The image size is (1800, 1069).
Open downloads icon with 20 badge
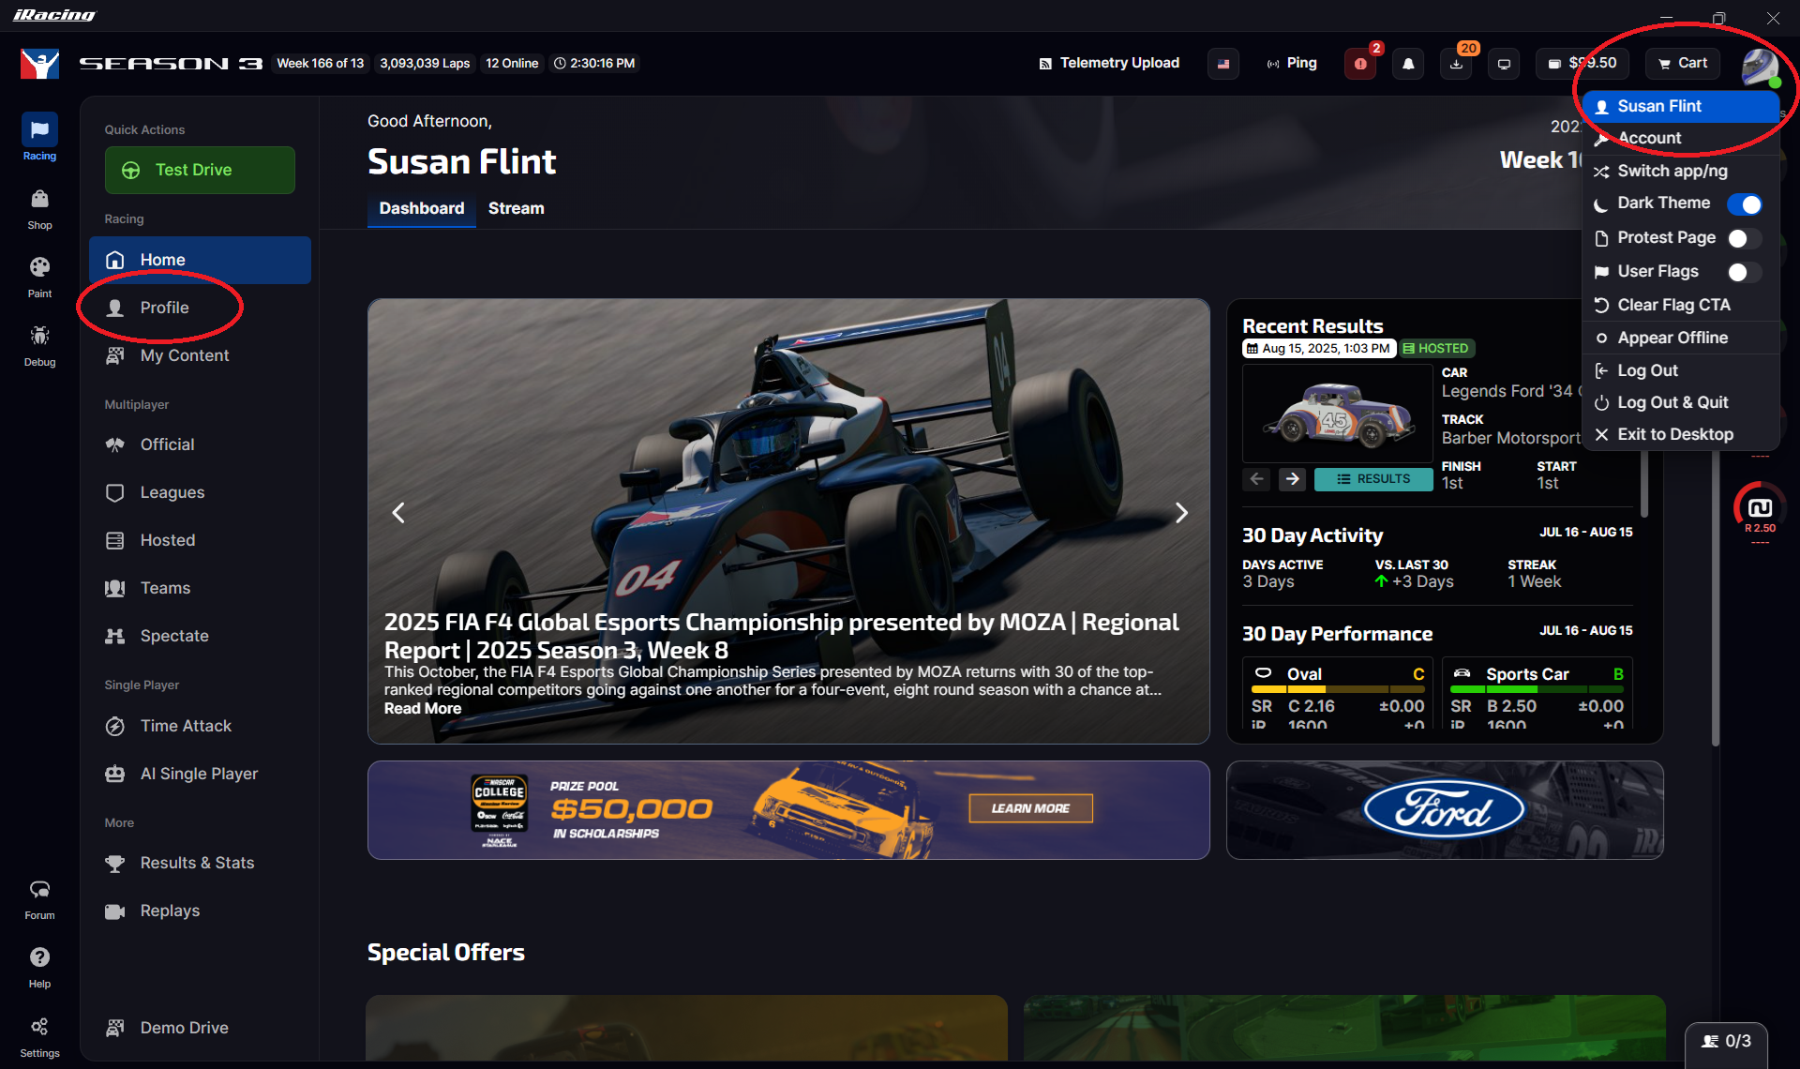1456,64
